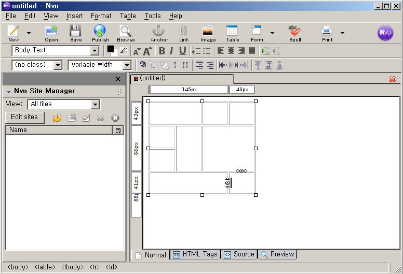403x274 pixels.
Task: Open the Tools menu
Action: (152, 16)
